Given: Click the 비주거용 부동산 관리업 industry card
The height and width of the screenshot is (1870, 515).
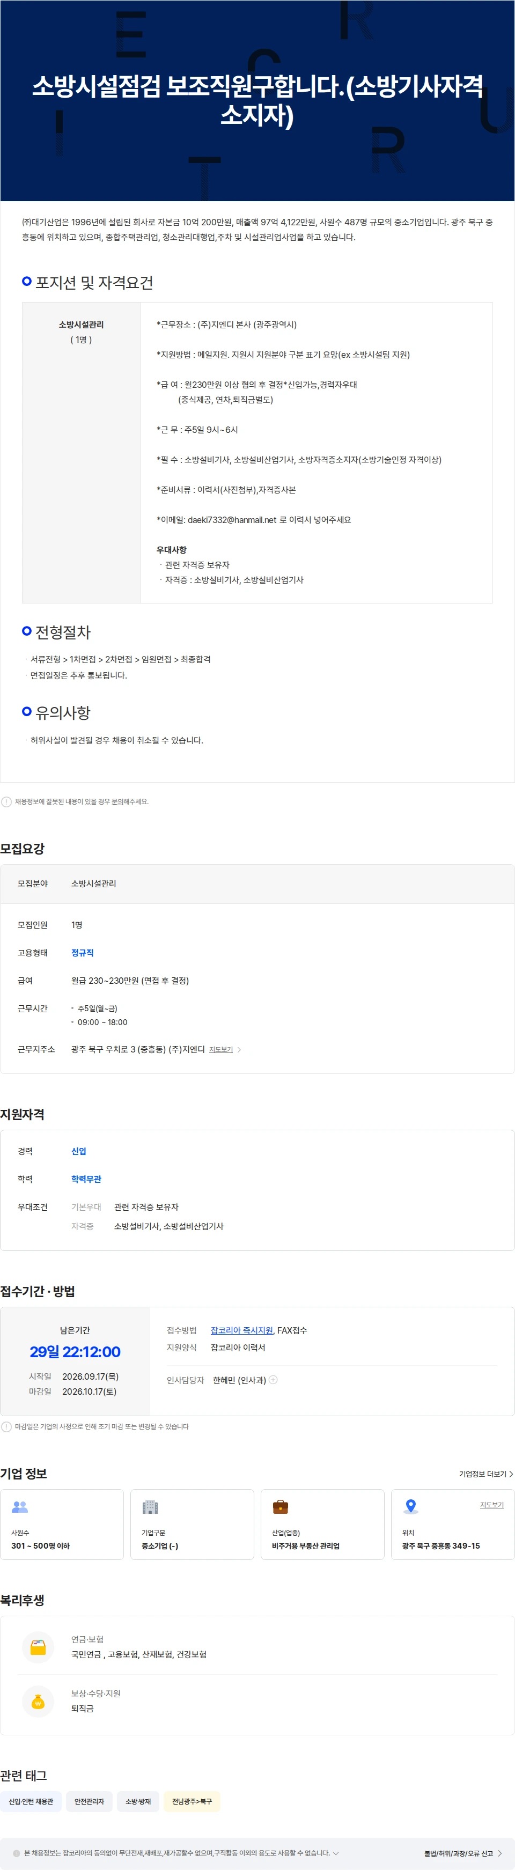Looking at the screenshot, I should click(x=322, y=1523).
